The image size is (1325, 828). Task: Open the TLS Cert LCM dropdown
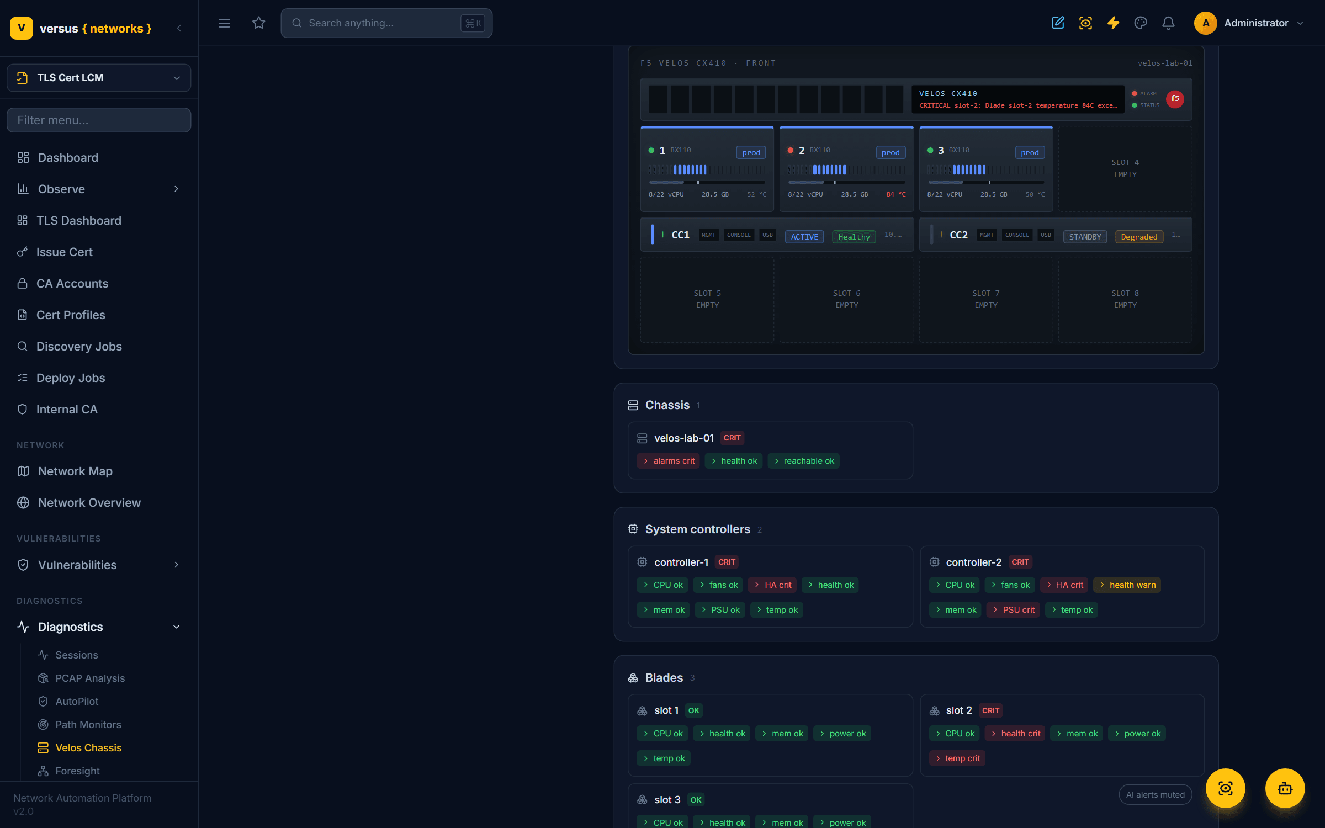coord(99,78)
